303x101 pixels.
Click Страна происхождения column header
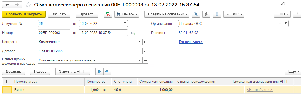click(203, 82)
